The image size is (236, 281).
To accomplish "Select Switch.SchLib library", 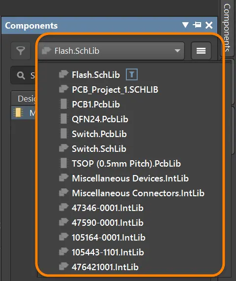I will 99,149.
